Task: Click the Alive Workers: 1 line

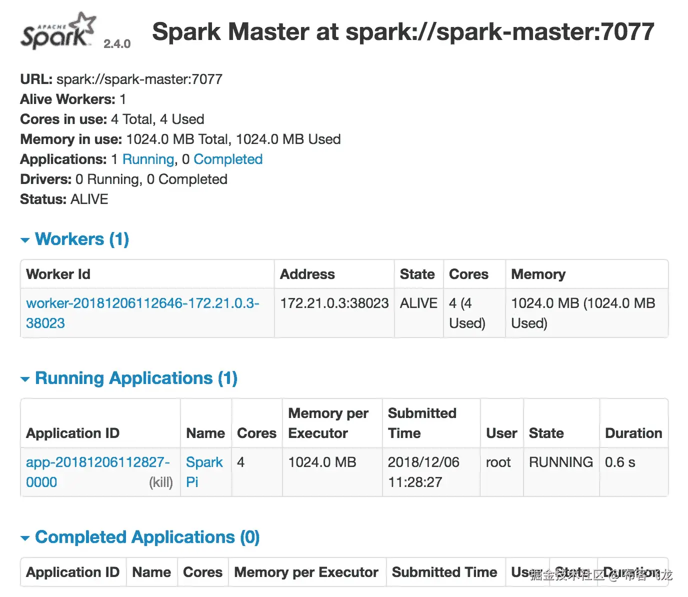Action: click(73, 99)
